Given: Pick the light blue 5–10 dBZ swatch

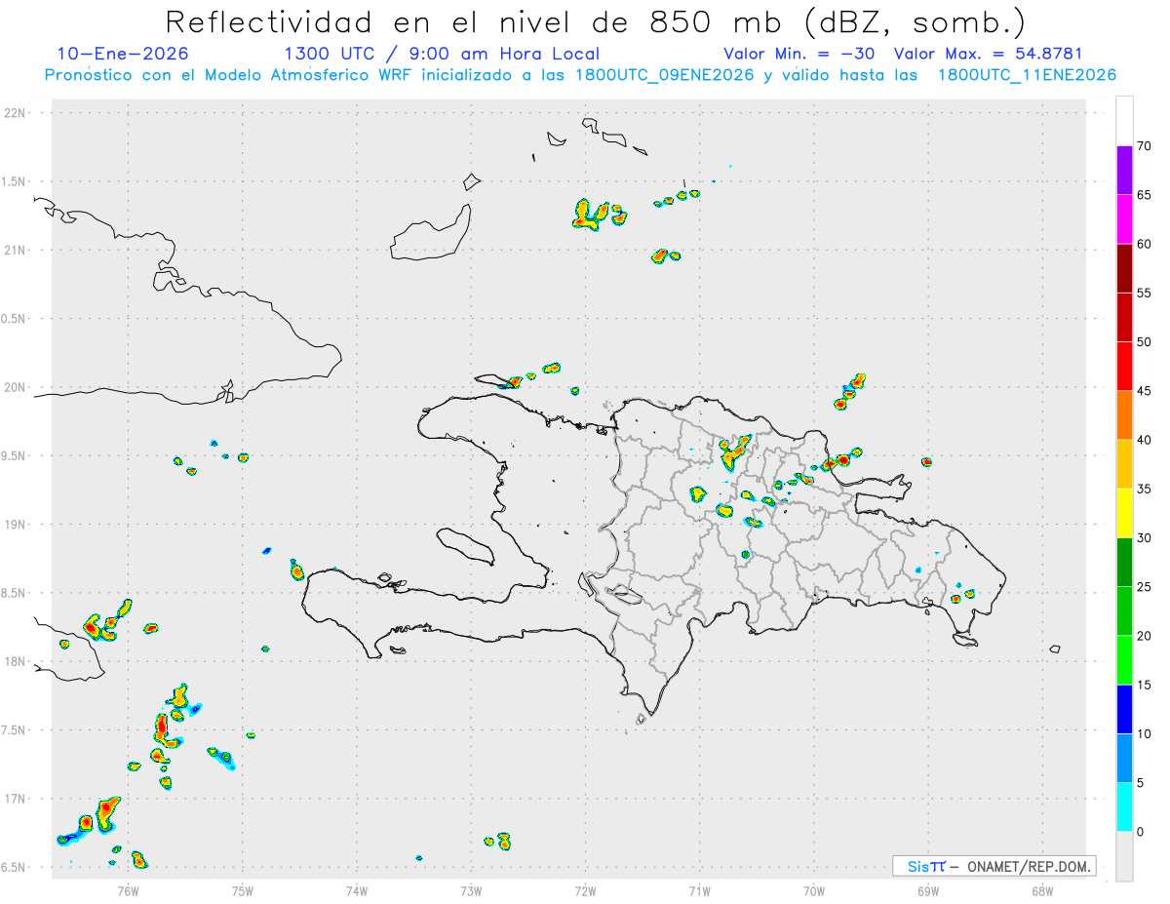Looking at the screenshot, I should click(1124, 758).
